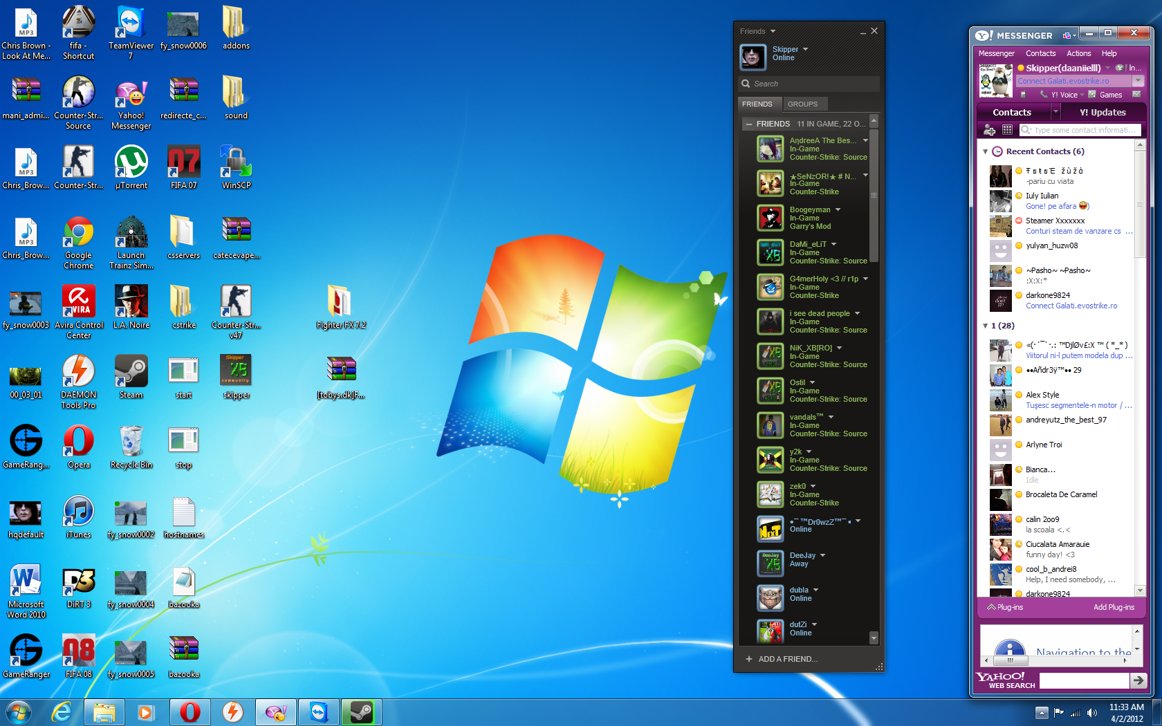Show hidden icons in the system tray
Screen dimensions: 1162x726
click(1042, 713)
